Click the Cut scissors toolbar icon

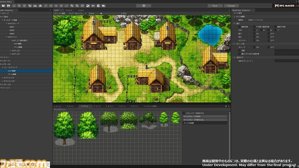pos(14,6)
